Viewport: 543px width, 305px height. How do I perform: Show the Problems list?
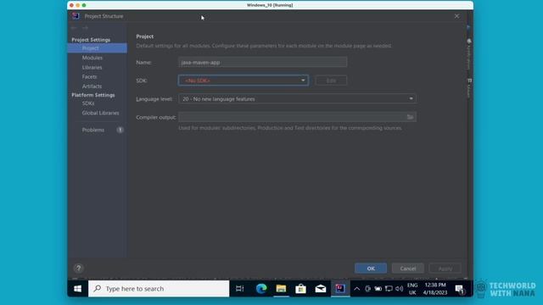(92, 130)
